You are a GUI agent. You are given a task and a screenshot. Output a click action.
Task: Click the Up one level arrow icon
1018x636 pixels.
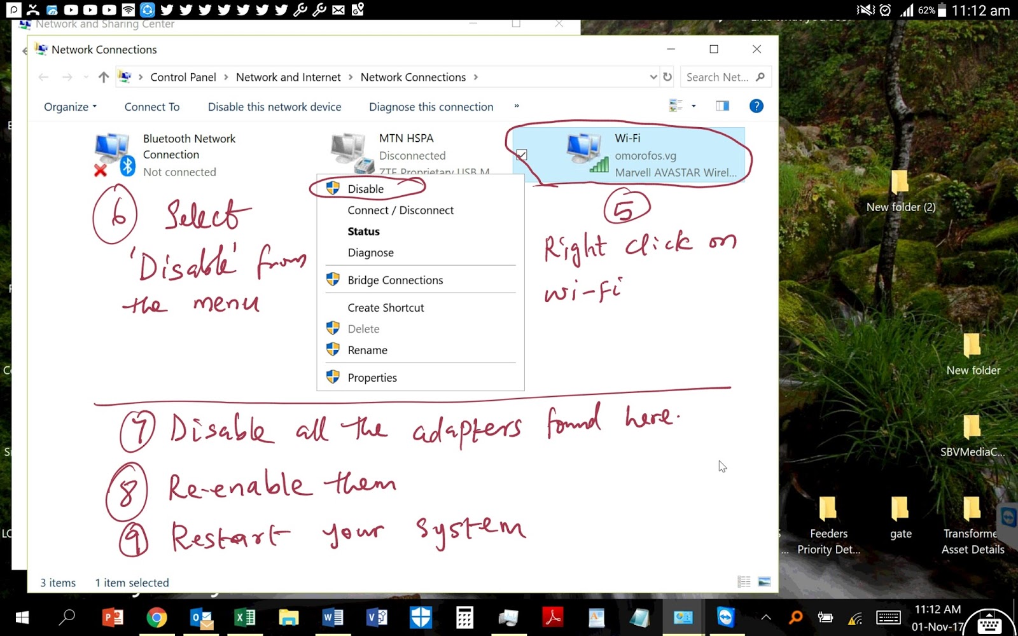tap(103, 76)
